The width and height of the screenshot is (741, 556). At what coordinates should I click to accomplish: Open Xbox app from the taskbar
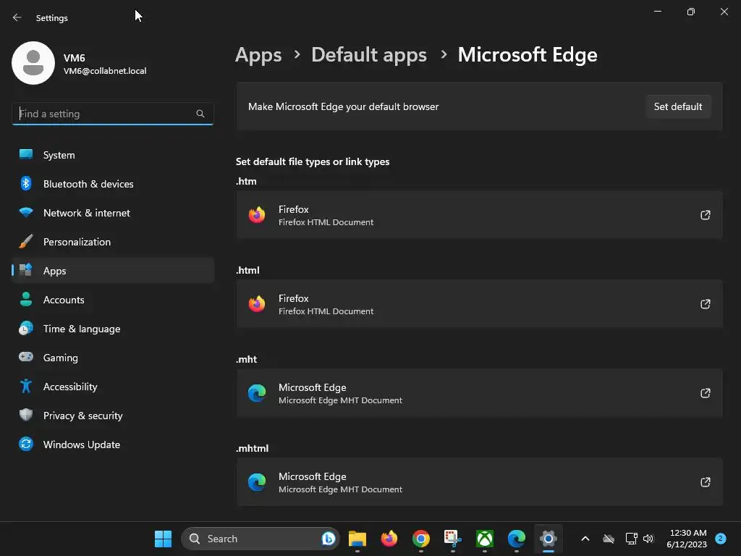484,539
